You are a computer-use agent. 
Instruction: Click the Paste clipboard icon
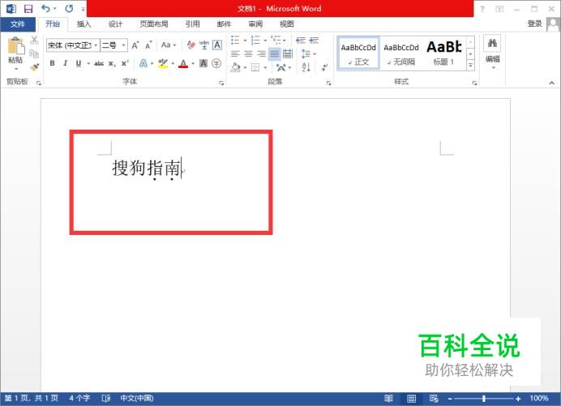coord(15,46)
